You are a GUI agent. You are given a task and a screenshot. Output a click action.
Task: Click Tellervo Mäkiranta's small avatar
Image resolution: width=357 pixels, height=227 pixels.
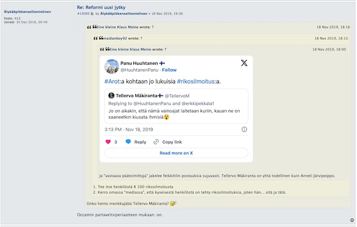(x=111, y=95)
